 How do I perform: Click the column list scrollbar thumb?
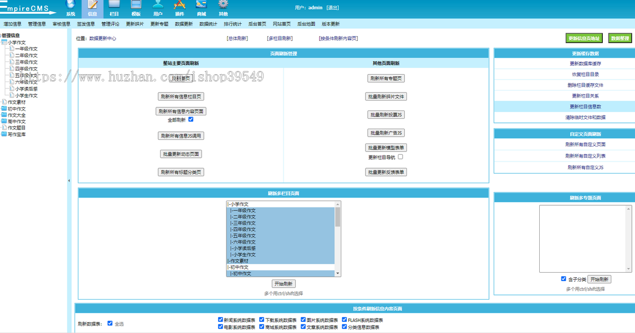pos(338,217)
